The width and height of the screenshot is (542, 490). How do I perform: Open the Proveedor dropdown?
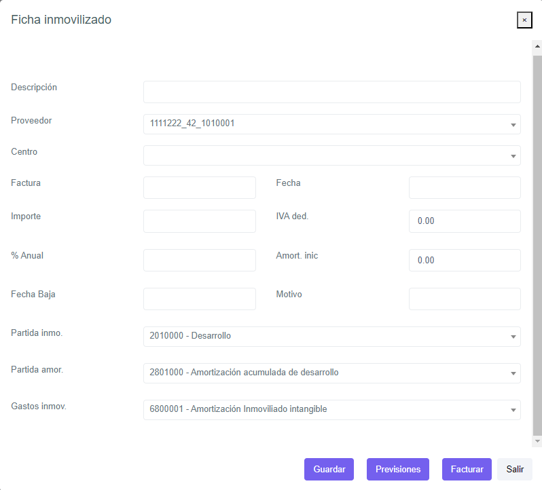click(x=331, y=124)
